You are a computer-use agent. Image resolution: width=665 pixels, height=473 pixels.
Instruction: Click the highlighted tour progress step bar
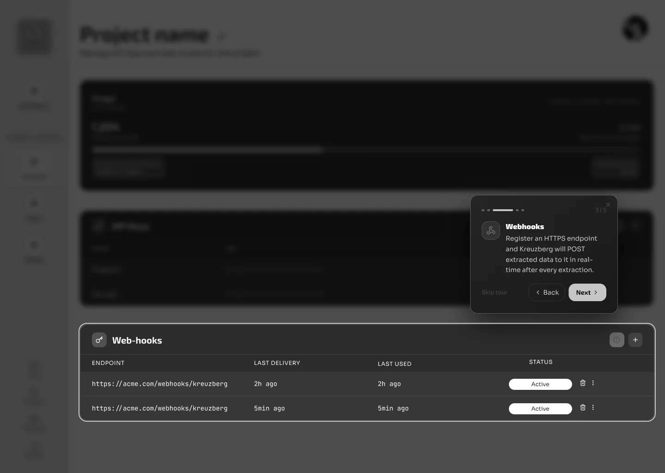[503, 210]
